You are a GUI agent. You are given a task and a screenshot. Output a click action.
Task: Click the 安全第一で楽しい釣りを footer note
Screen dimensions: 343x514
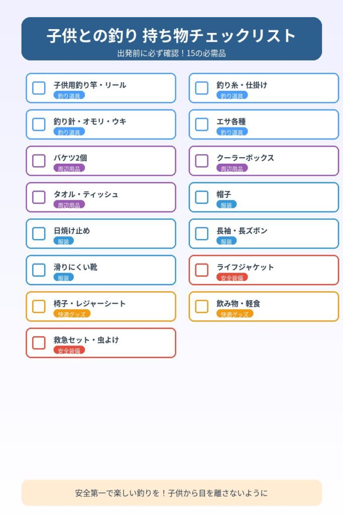171,493
